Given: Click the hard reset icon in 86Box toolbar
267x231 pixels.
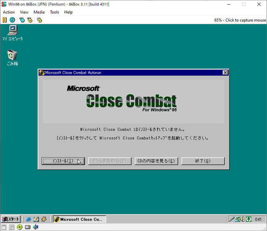Looking at the screenshot, I should (x=12, y=20).
